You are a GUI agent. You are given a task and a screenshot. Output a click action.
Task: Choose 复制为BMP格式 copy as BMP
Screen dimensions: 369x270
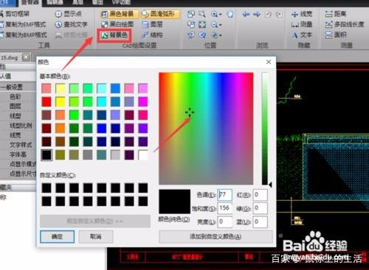click(x=24, y=35)
